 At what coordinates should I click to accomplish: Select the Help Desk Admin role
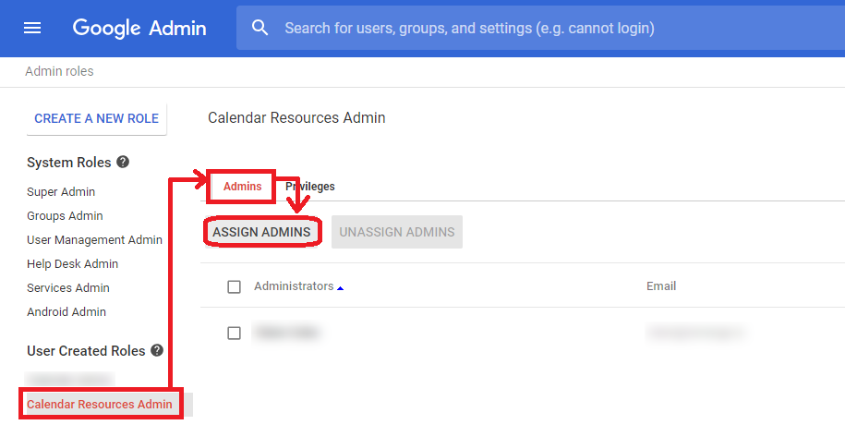[x=72, y=264]
